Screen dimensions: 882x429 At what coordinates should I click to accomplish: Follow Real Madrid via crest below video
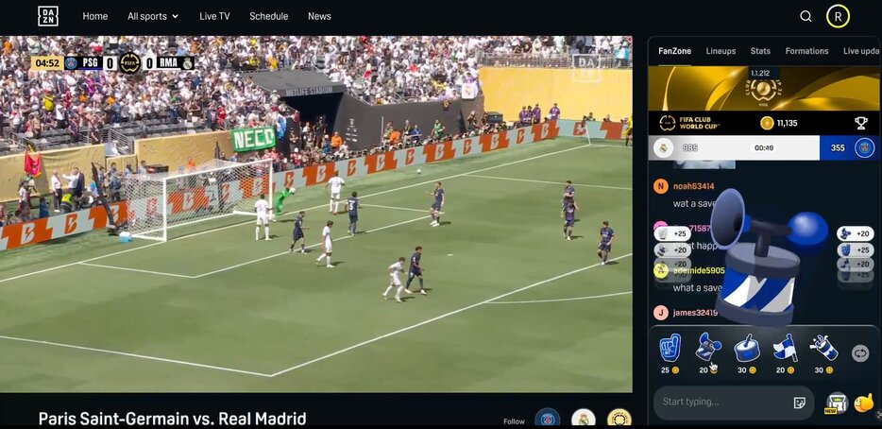(584, 419)
